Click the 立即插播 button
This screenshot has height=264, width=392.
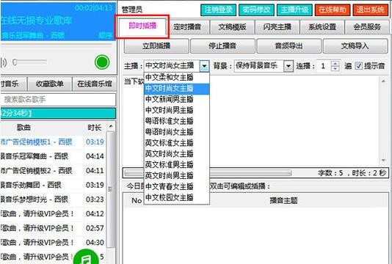tap(156, 46)
